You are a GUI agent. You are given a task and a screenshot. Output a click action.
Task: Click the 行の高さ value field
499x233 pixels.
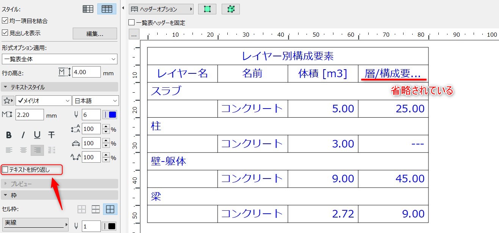click(x=86, y=72)
